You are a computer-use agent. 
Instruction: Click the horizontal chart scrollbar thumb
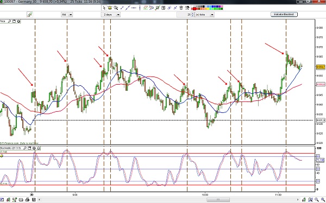[x=218, y=200]
